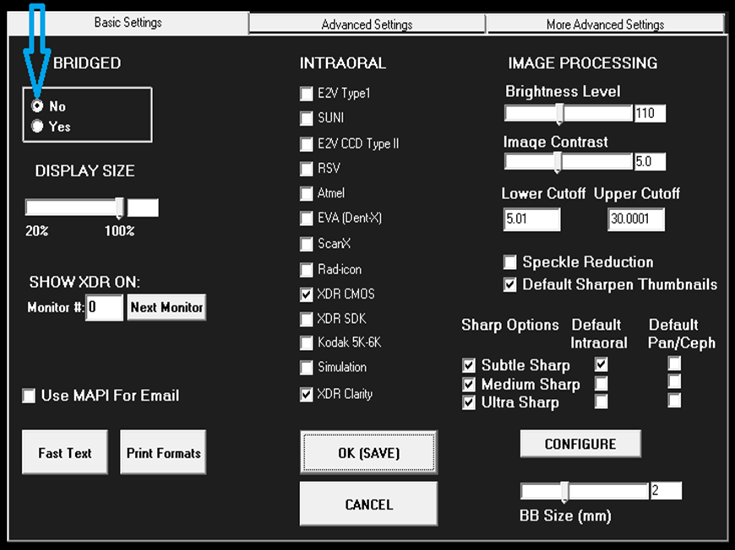
Task: Open the More Advanced Settings tab
Action: [605, 24]
